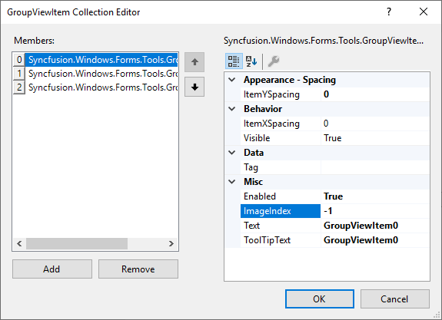
Task: Select member item 0 in list
Action: point(96,60)
